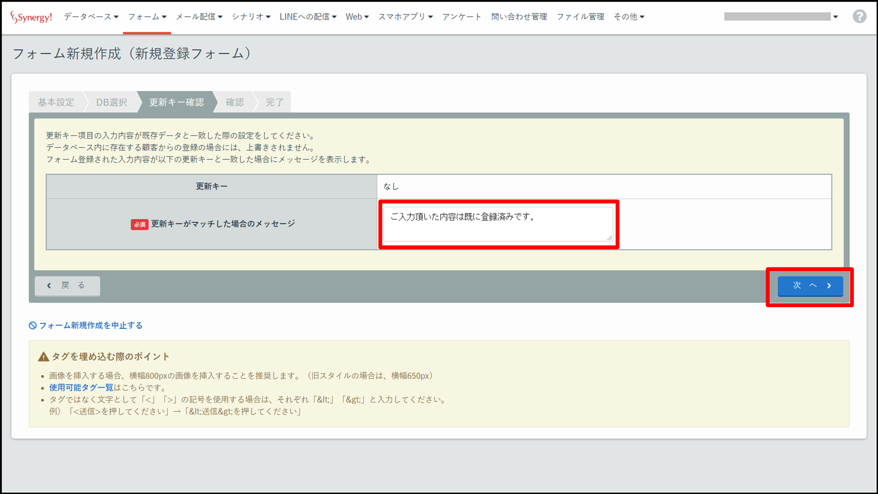This screenshot has height=494, width=878.
Task: Expand the その他 menu
Action: (x=629, y=17)
